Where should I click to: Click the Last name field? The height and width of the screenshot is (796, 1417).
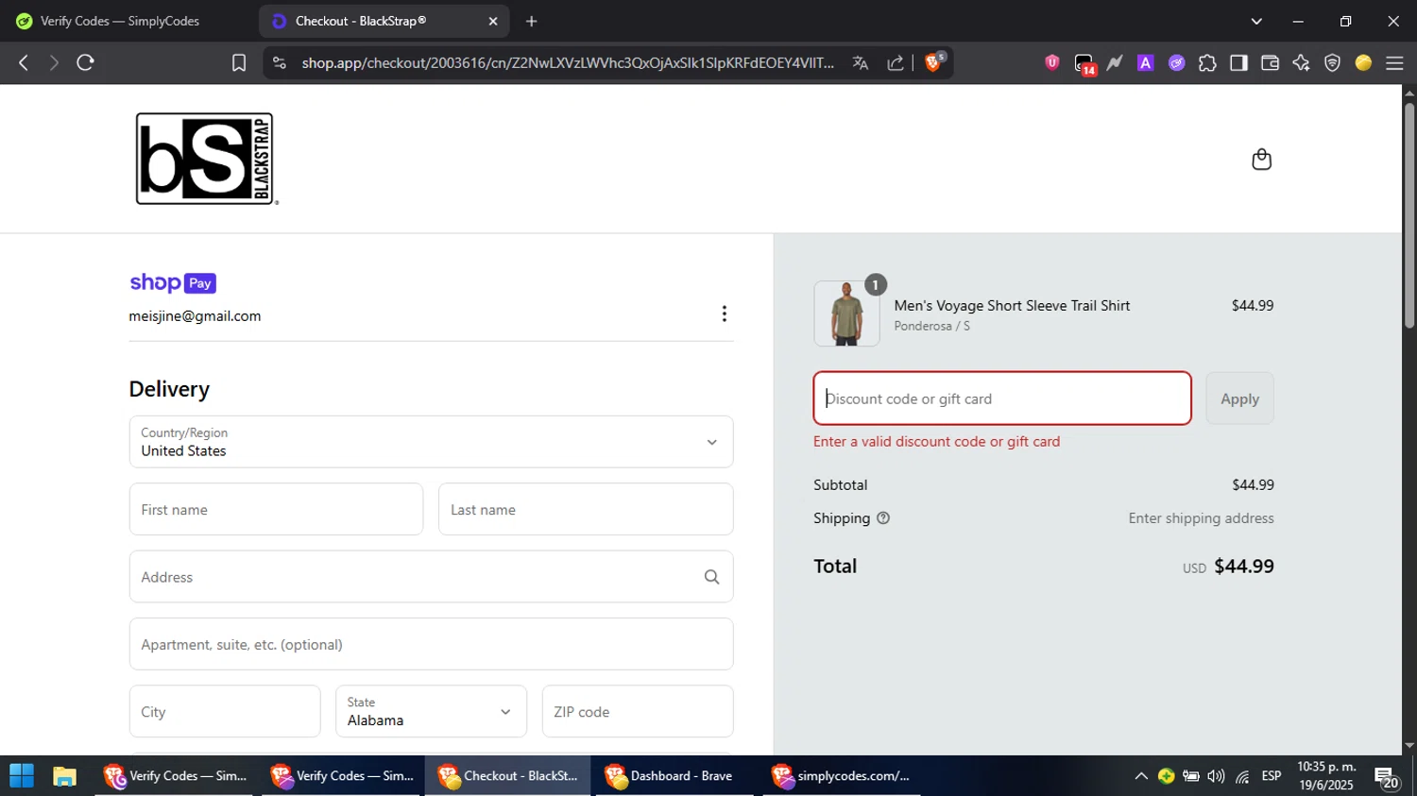click(586, 509)
